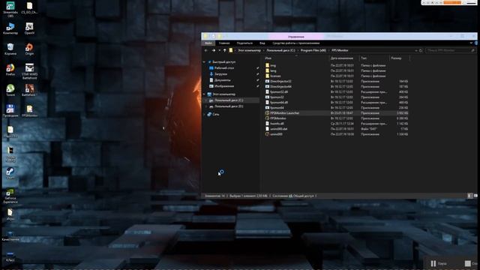Image resolution: width=480 pixels, height=270 pixels.
Task: Sort files by Размер column
Action: point(399,58)
